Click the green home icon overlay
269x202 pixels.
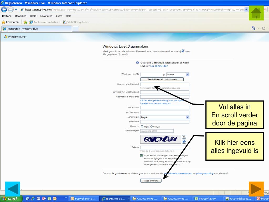point(256,13)
